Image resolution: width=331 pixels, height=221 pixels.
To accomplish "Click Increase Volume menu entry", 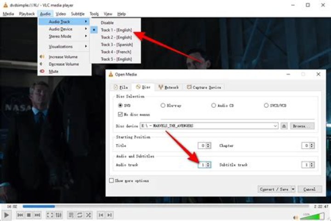I will 63,57.
